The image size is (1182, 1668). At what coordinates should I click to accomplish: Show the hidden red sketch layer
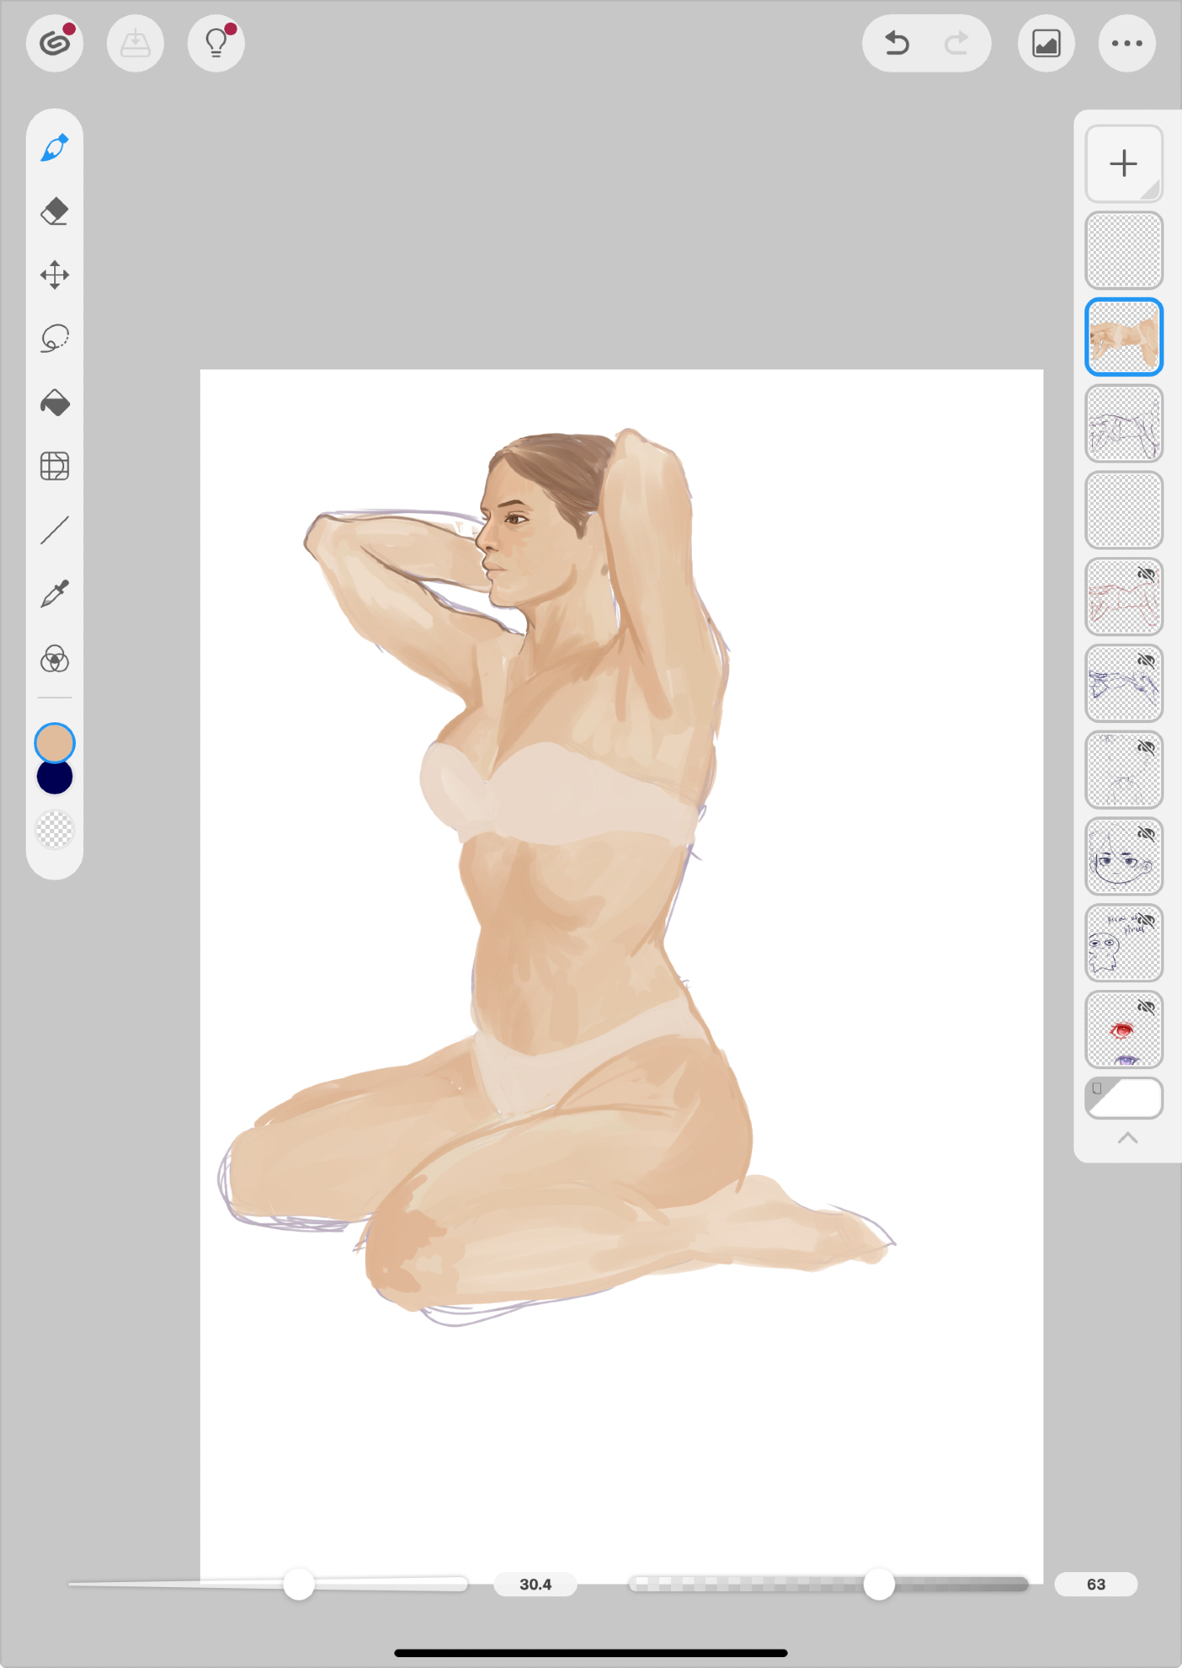point(1147,575)
